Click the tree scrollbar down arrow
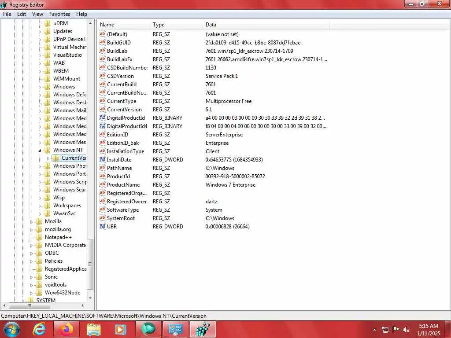 click(x=90, y=298)
